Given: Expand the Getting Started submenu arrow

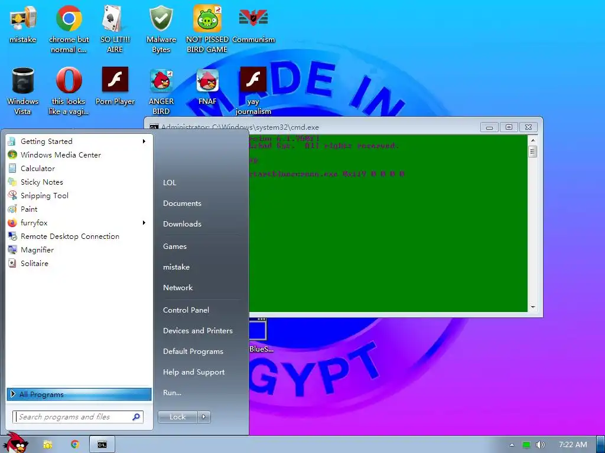Looking at the screenshot, I should (x=144, y=142).
